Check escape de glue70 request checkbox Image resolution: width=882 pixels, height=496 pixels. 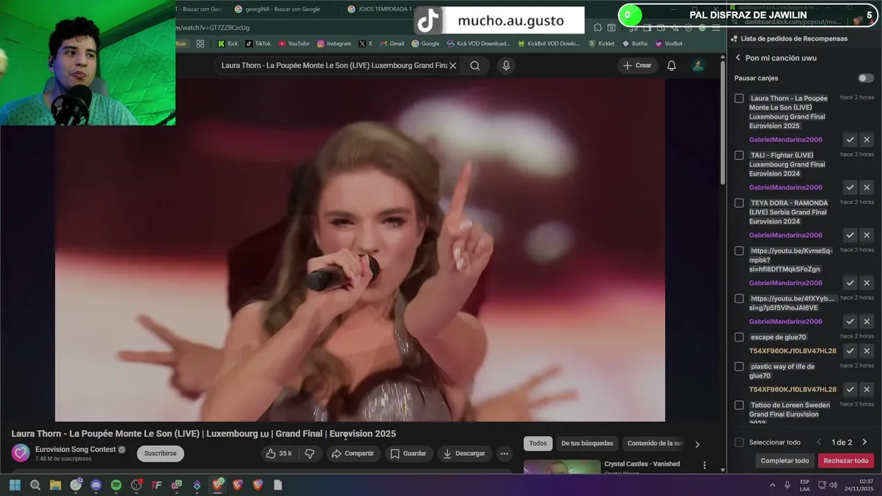point(739,337)
